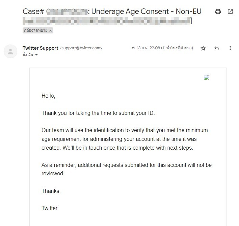Image resolution: width=239 pixels, height=226 pixels.
Task: Click the As a reminder paragraph
Action: pyautogui.click(x=127, y=169)
